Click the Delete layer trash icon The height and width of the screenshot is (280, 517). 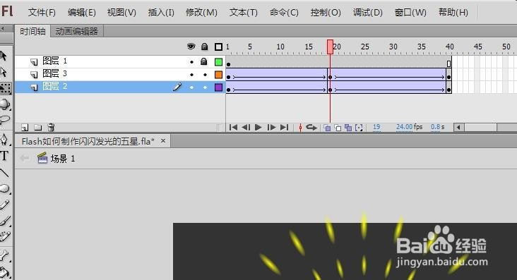51,127
